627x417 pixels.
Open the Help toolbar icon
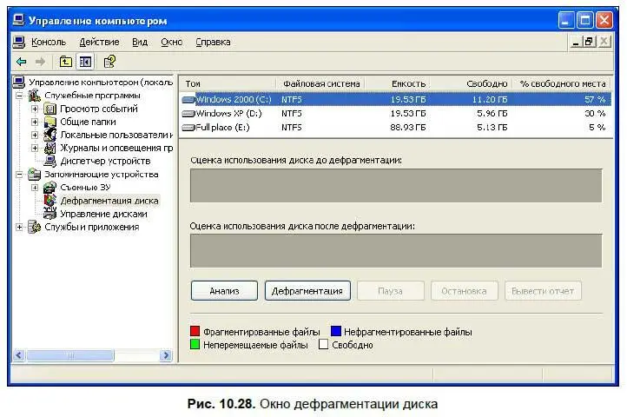tap(109, 62)
